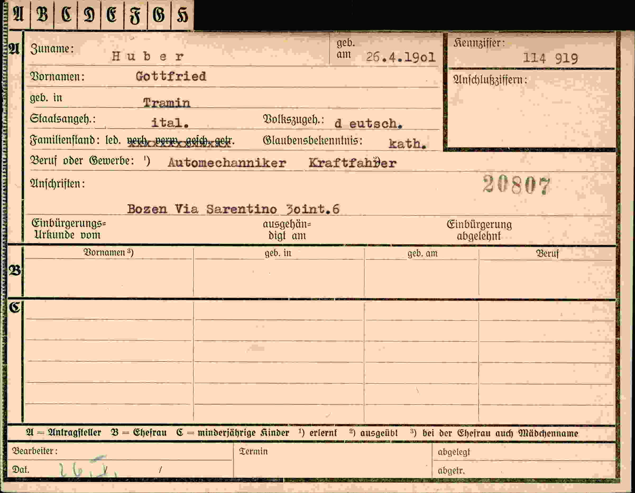Click footnote '¹) erlernt'
Image resolution: width=635 pixels, height=493 pixels.
(317, 433)
